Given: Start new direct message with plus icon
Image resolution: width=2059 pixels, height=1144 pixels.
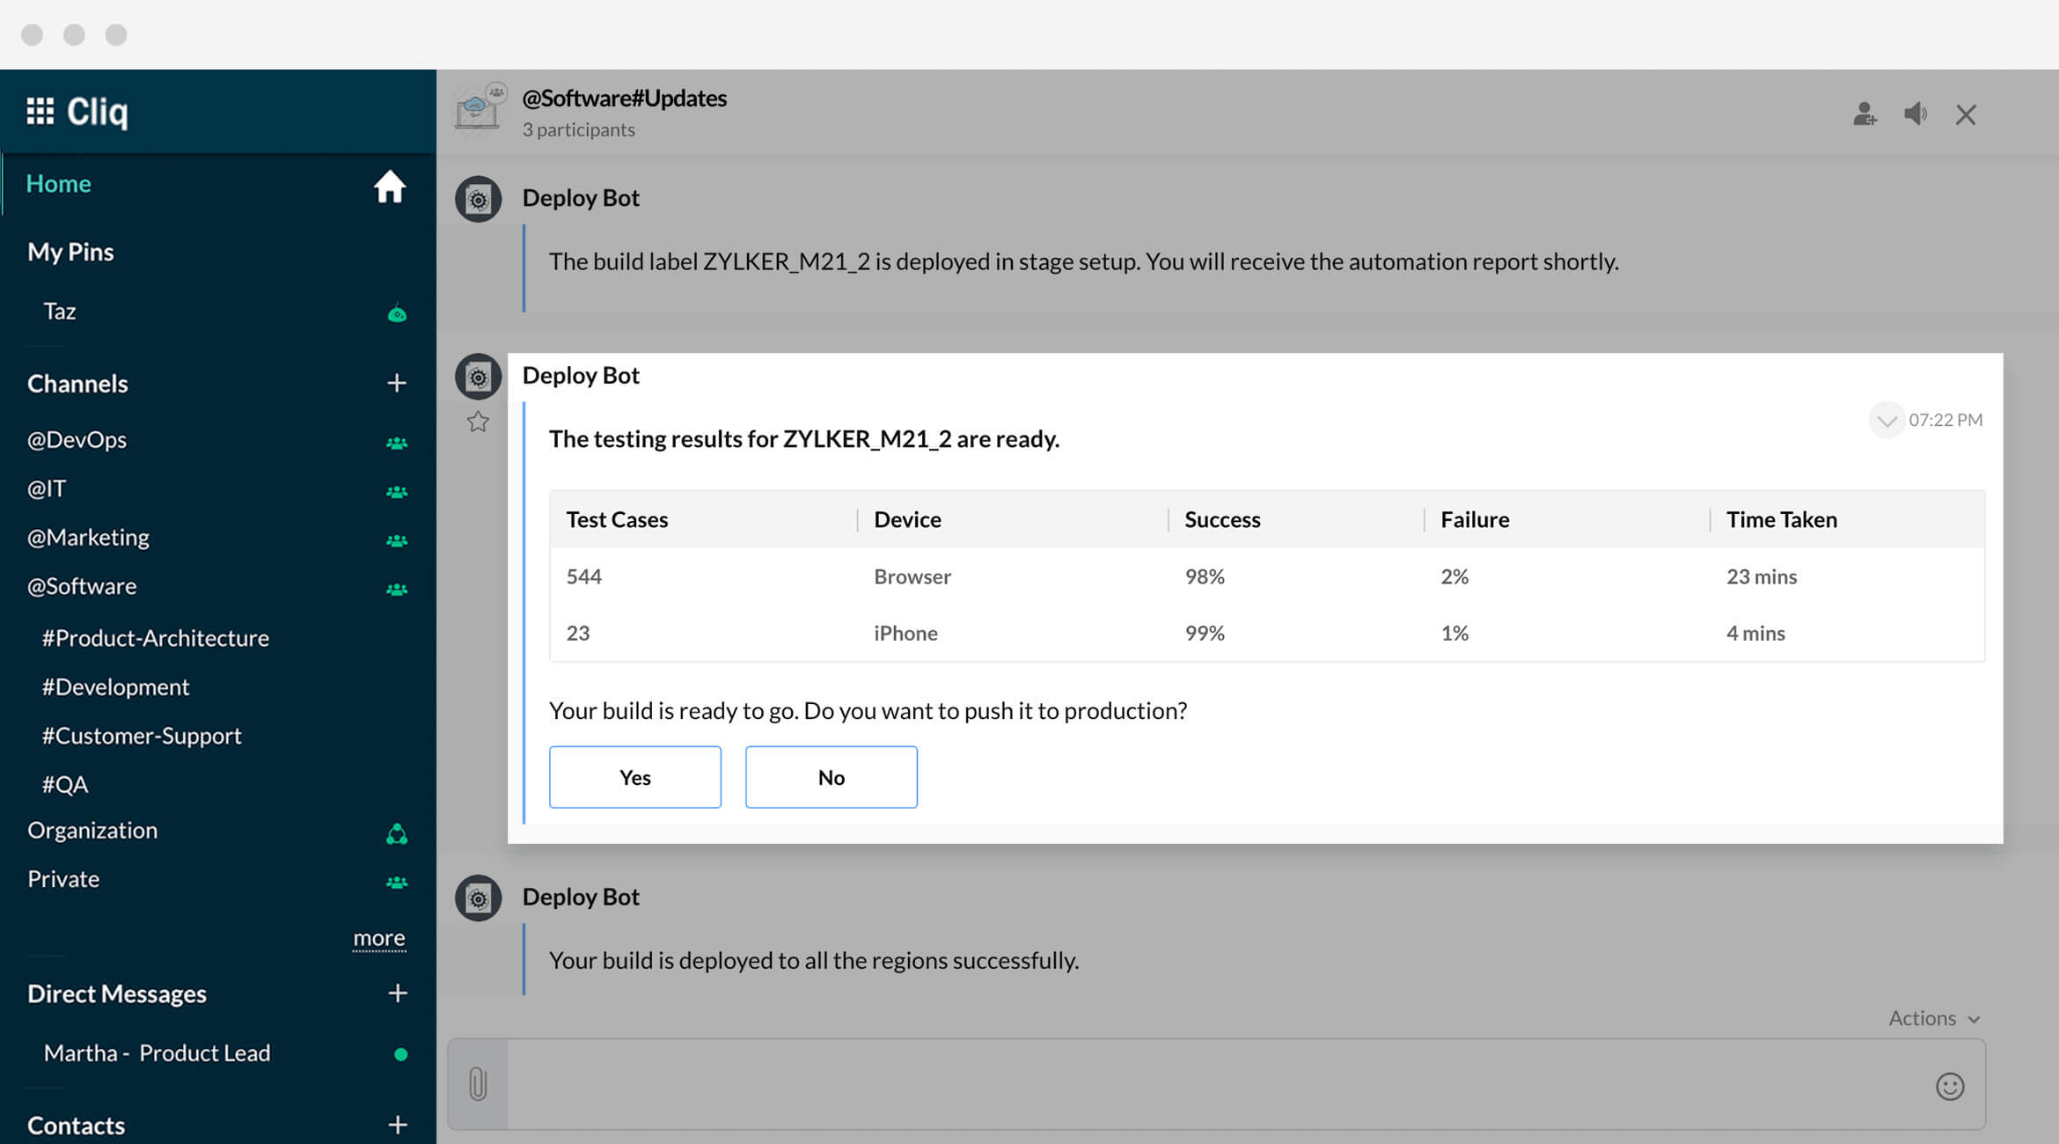Looking at the screenshot, I should (397, 994).
